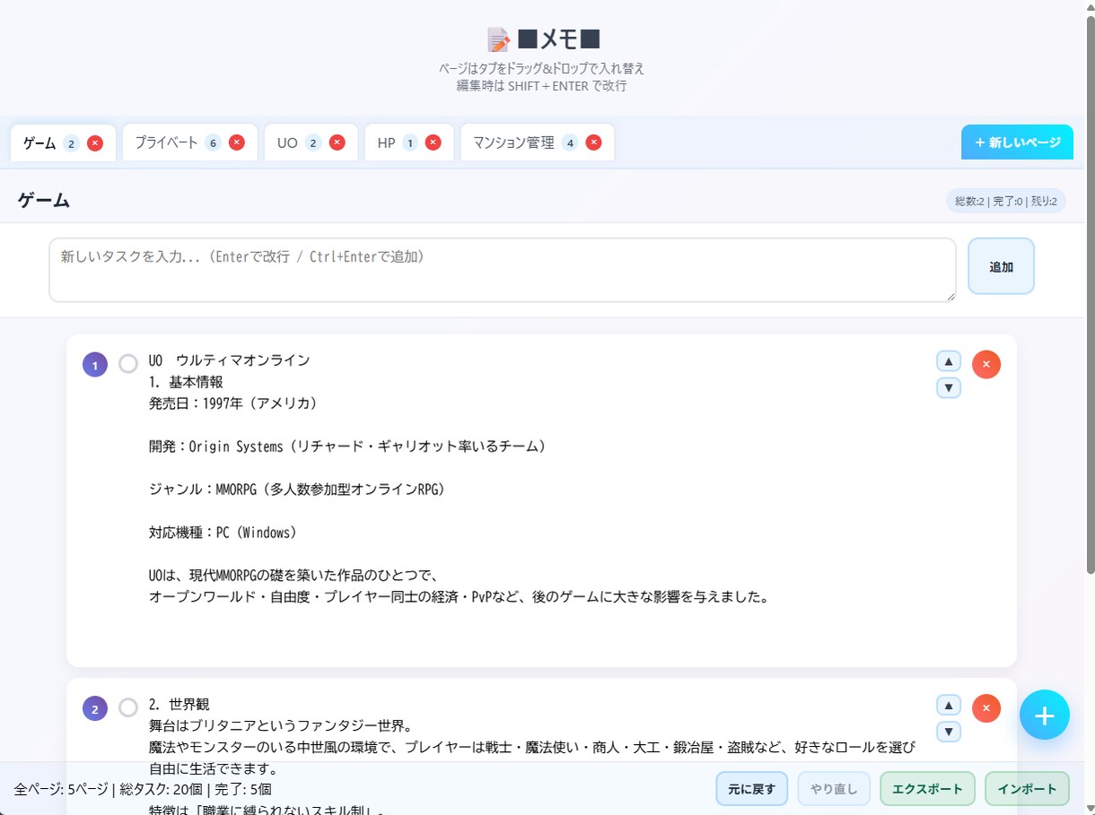The image size is (1095, 815).
Task: Click the 元に戻す undo button
Action: (x=751, y=789)
